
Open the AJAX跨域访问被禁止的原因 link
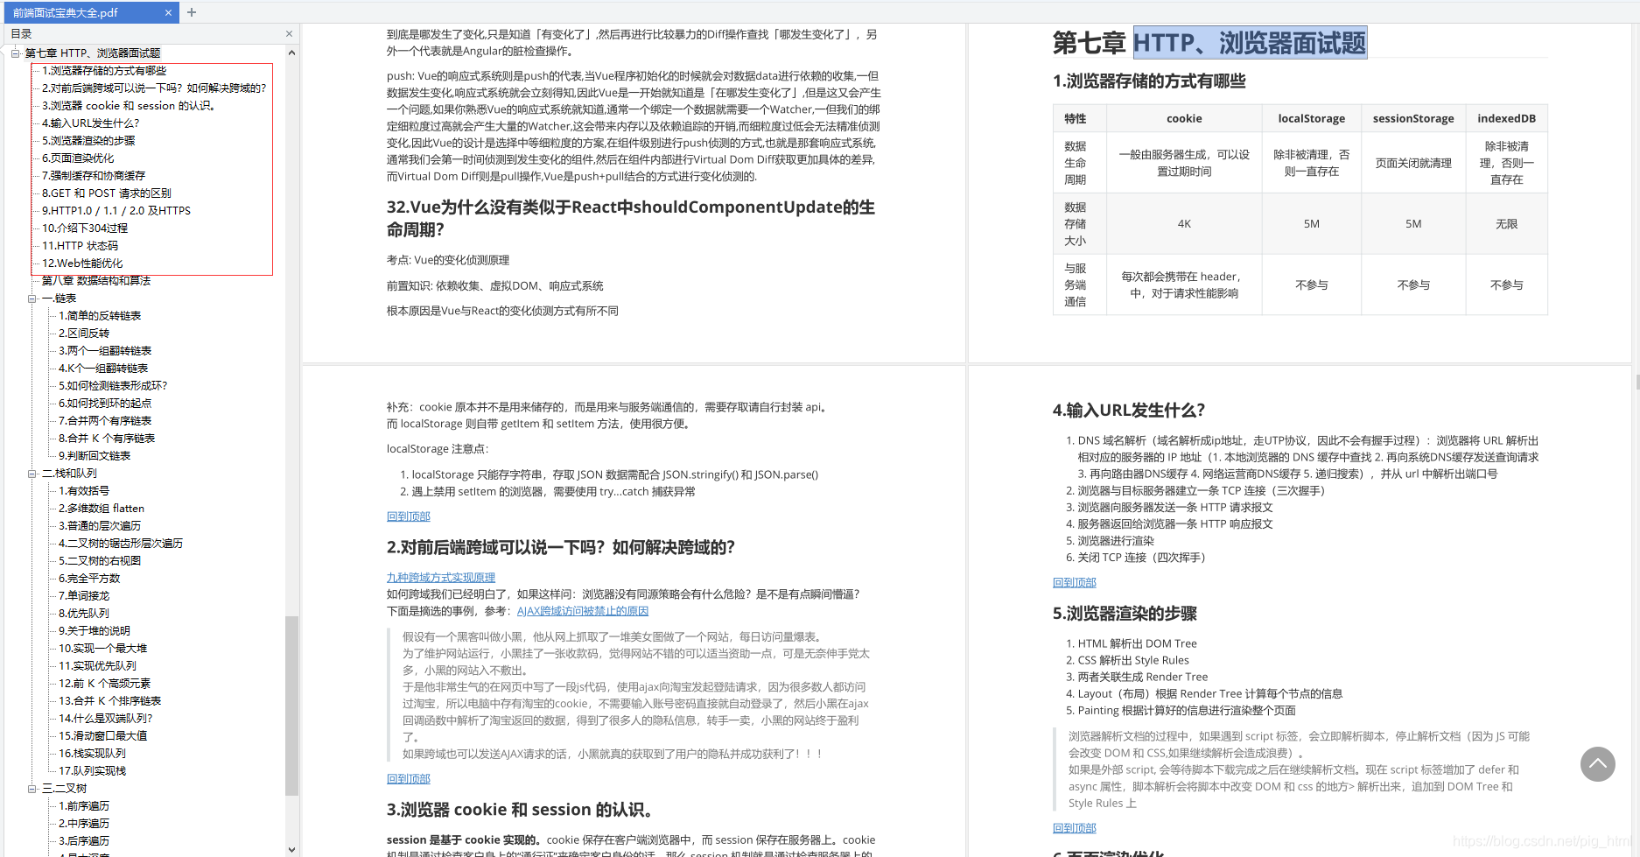[582, 610]
